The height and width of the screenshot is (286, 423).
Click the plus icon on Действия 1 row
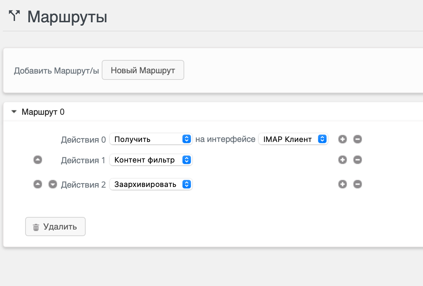[343, 160]
